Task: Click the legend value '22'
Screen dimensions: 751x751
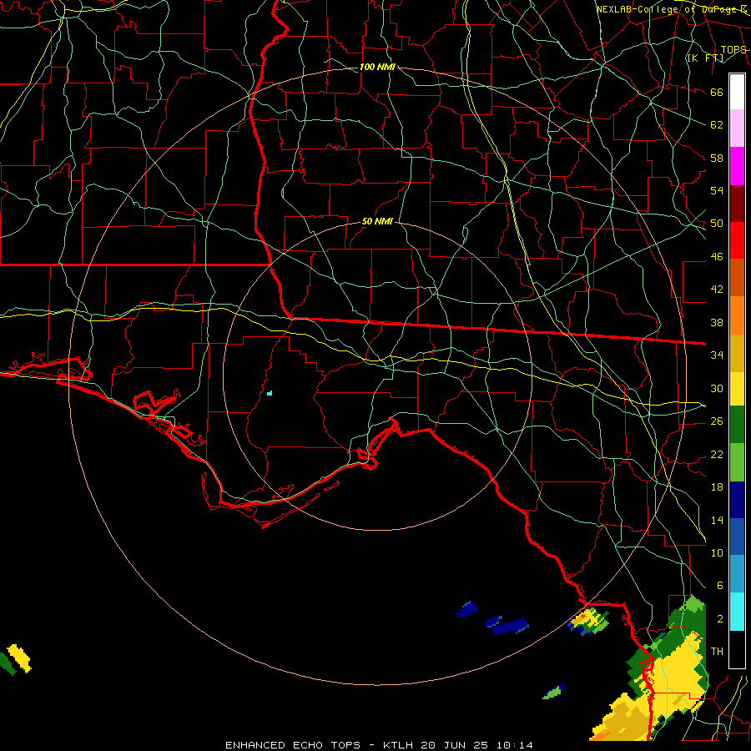Action: [x=717, y=454]
